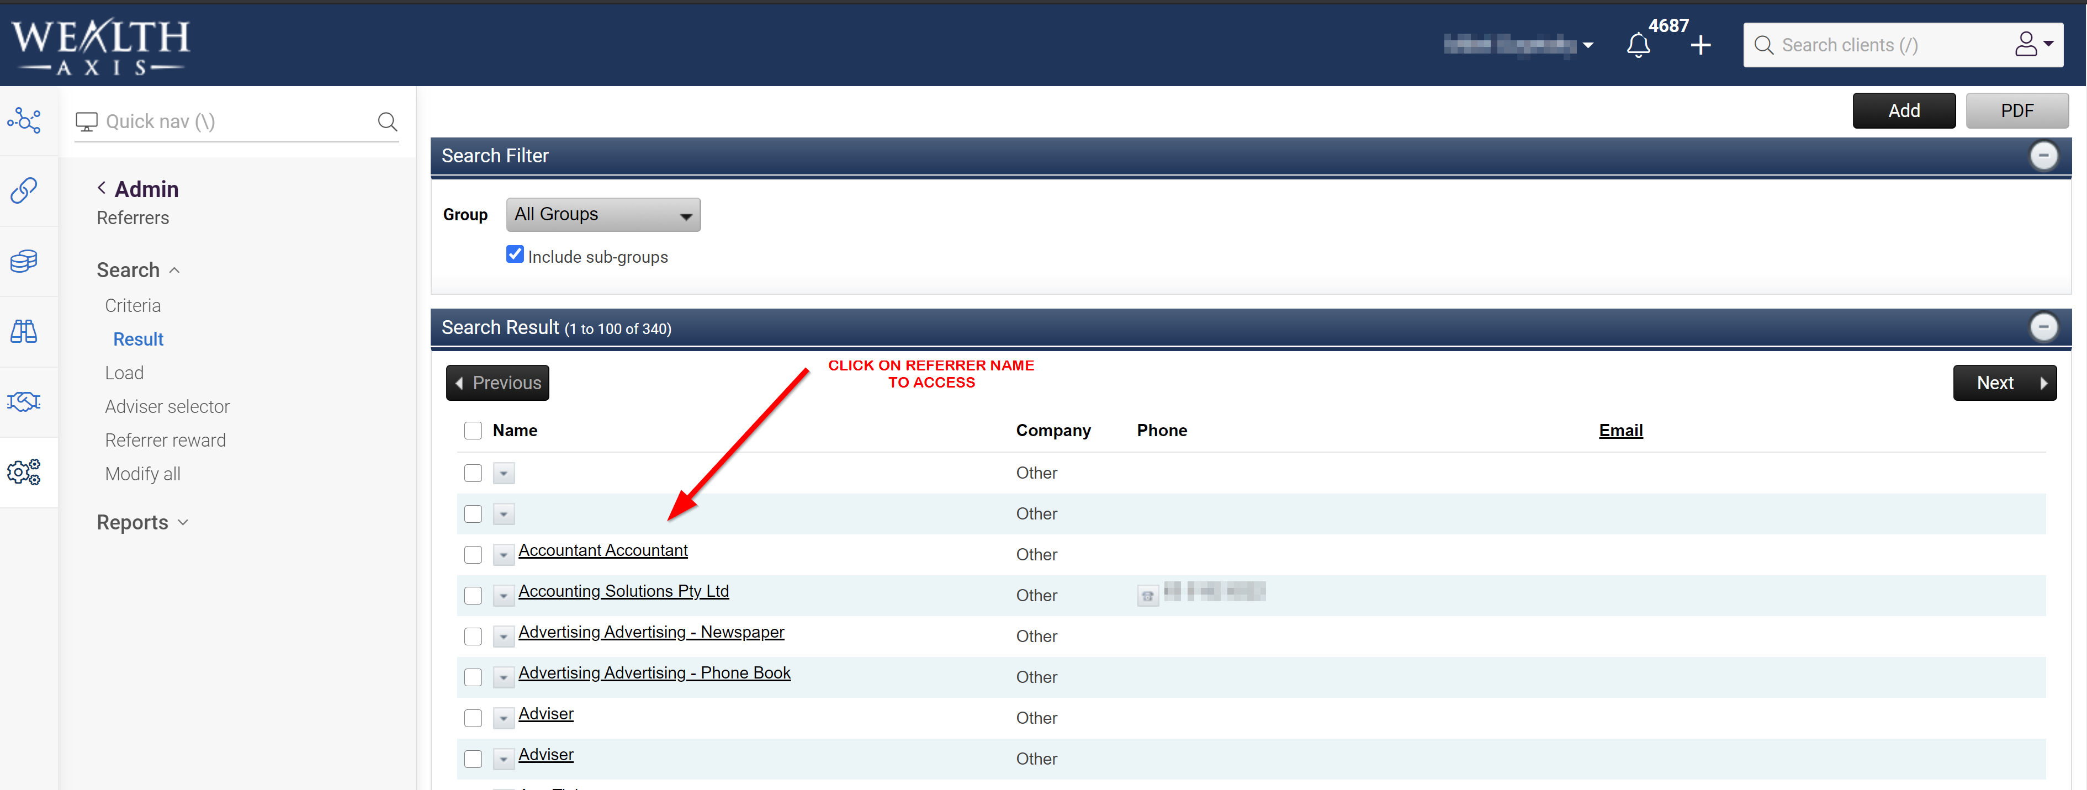Viewport: 2087px width, 790px height.
Task: Click the network nodes sidebar icon
Action: [24, 121]
